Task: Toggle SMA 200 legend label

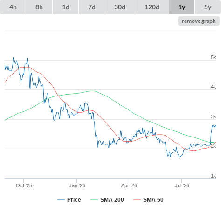Action: pyautogui.click(x=112, y=200)
